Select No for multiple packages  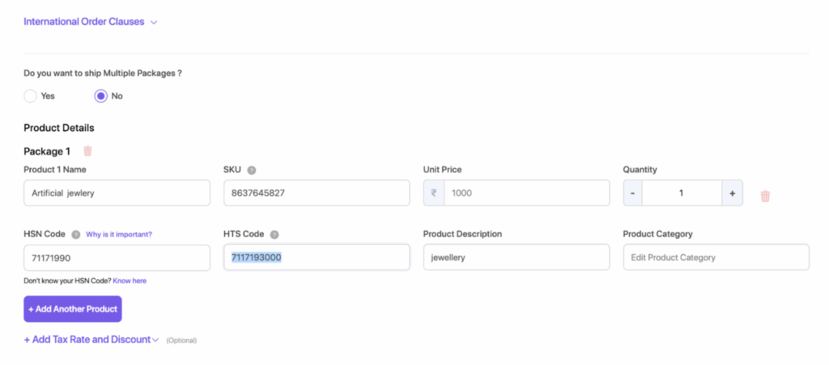click(x=101, y=95)
